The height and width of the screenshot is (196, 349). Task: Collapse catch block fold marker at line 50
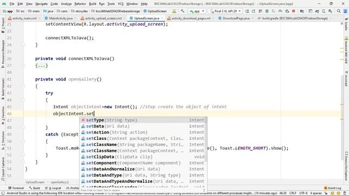pyautogui.click(x=23, y=141)
